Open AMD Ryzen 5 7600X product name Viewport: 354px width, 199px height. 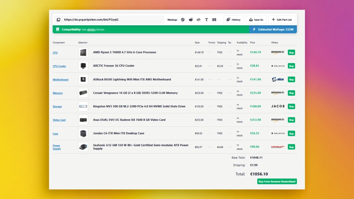pyautogui.click(x=125, y=52)
